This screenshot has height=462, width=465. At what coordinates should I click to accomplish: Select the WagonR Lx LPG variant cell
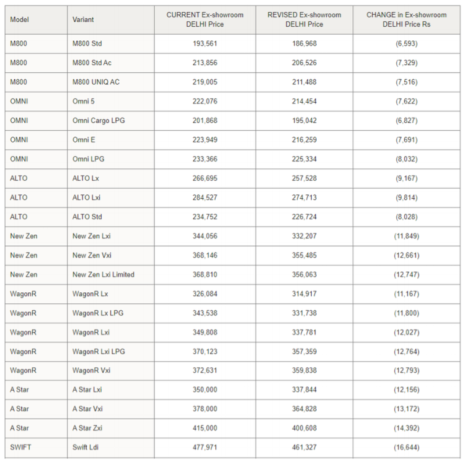pos(110,313)
